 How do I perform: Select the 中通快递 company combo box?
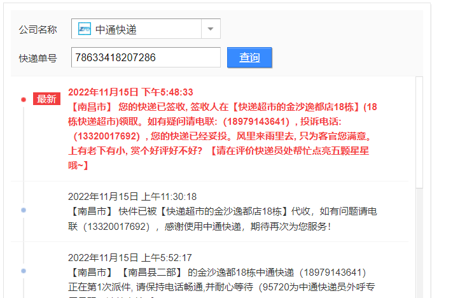tap(146, 29)
